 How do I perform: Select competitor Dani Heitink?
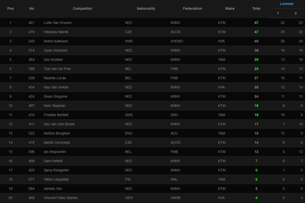tap(53, 161)
